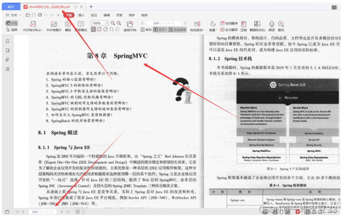Image resolution: width=344 pixels, height=218 pixels.
Task: Toggle fit width view icon
Action: click(106, 29)
